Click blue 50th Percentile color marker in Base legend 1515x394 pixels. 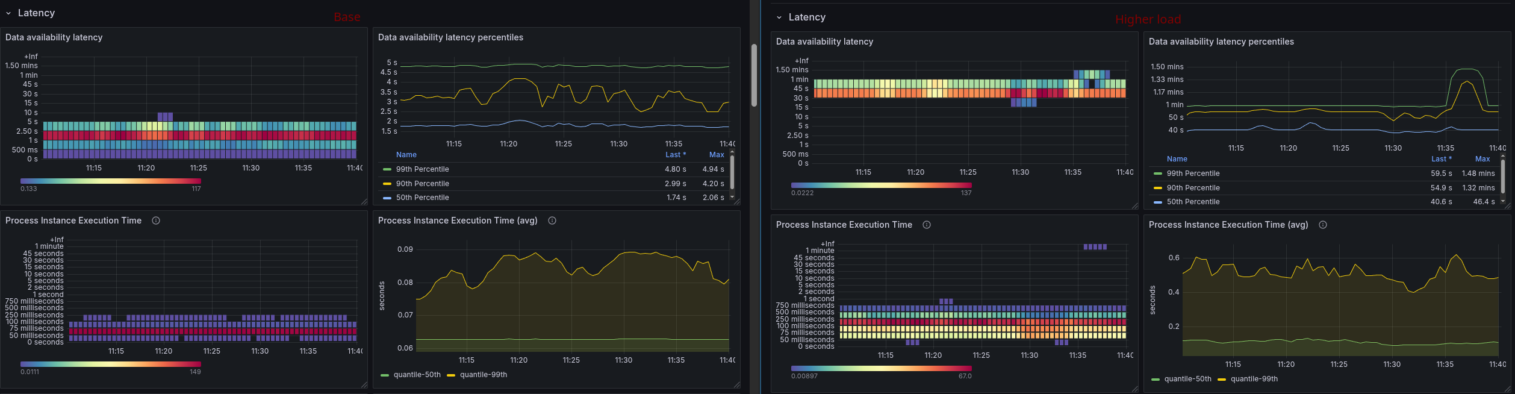[x=387, y=198]
